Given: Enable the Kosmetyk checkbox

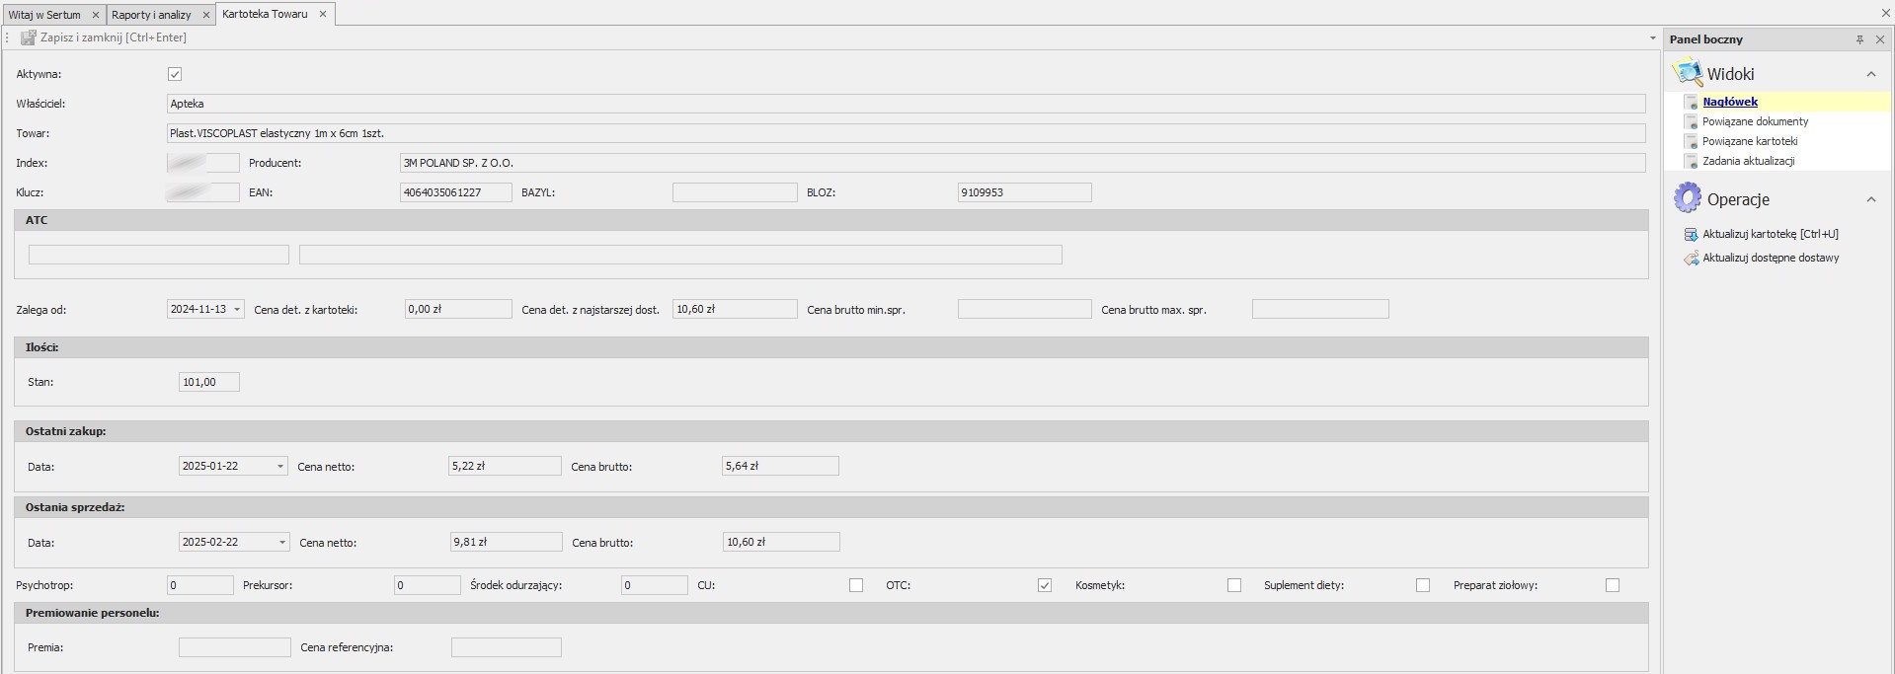Looking at the screenshot, I should [1234, 585].
